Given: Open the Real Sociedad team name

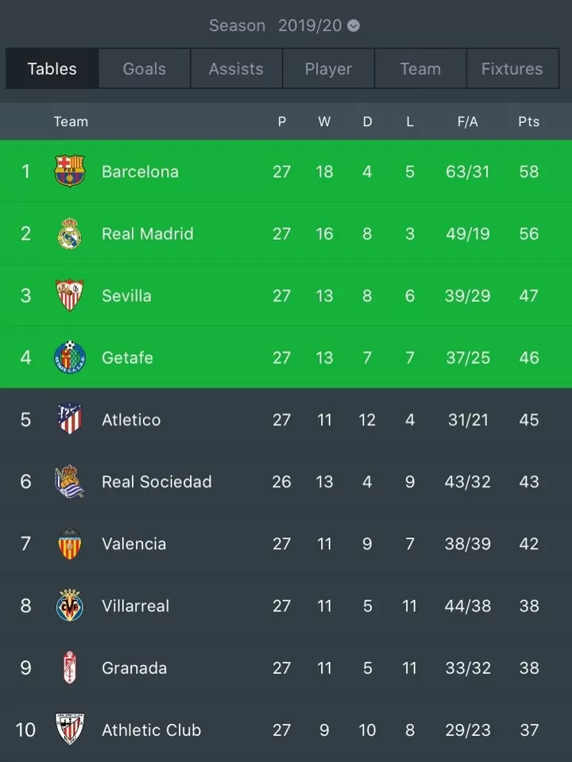Looking at the screenshot, I should 157,482.
